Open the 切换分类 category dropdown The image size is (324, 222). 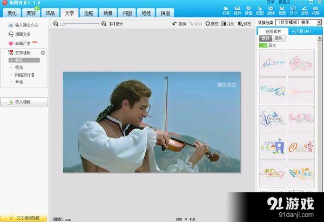[299, 22]
